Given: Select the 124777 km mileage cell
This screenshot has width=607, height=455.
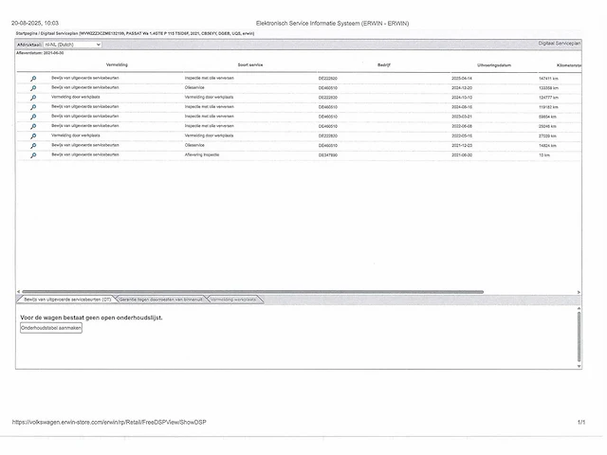Looking at the screenshot, I should (x=548, y=98).
